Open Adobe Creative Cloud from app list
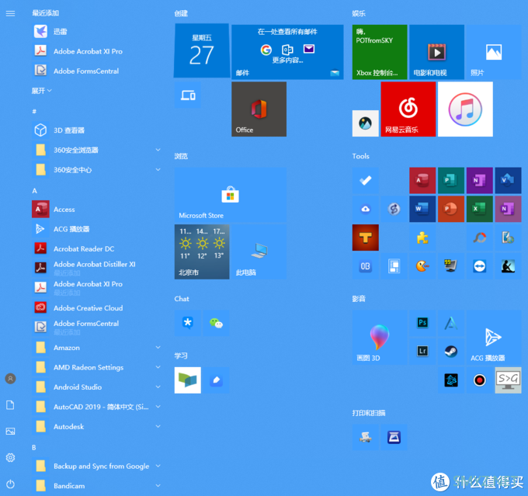 point(97,308)
